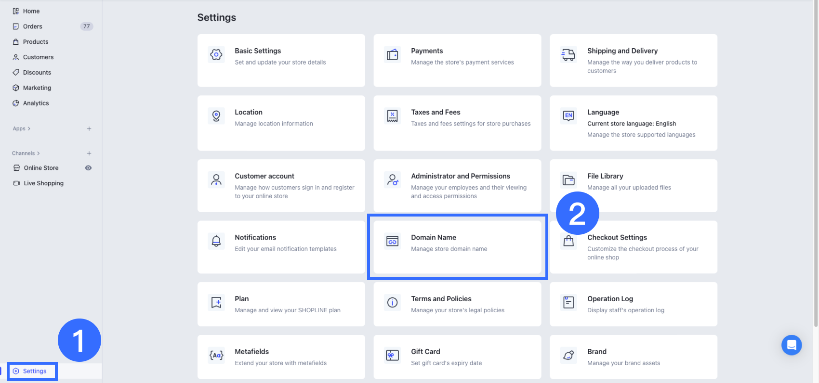
Task: Click the Gift Card icon
Action: (x=393, y=356)
